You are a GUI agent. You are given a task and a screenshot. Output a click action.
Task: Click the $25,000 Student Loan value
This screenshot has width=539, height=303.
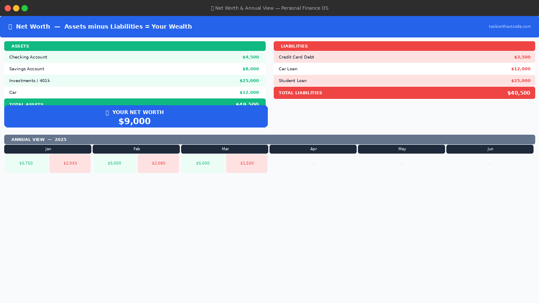pos(521,81)
